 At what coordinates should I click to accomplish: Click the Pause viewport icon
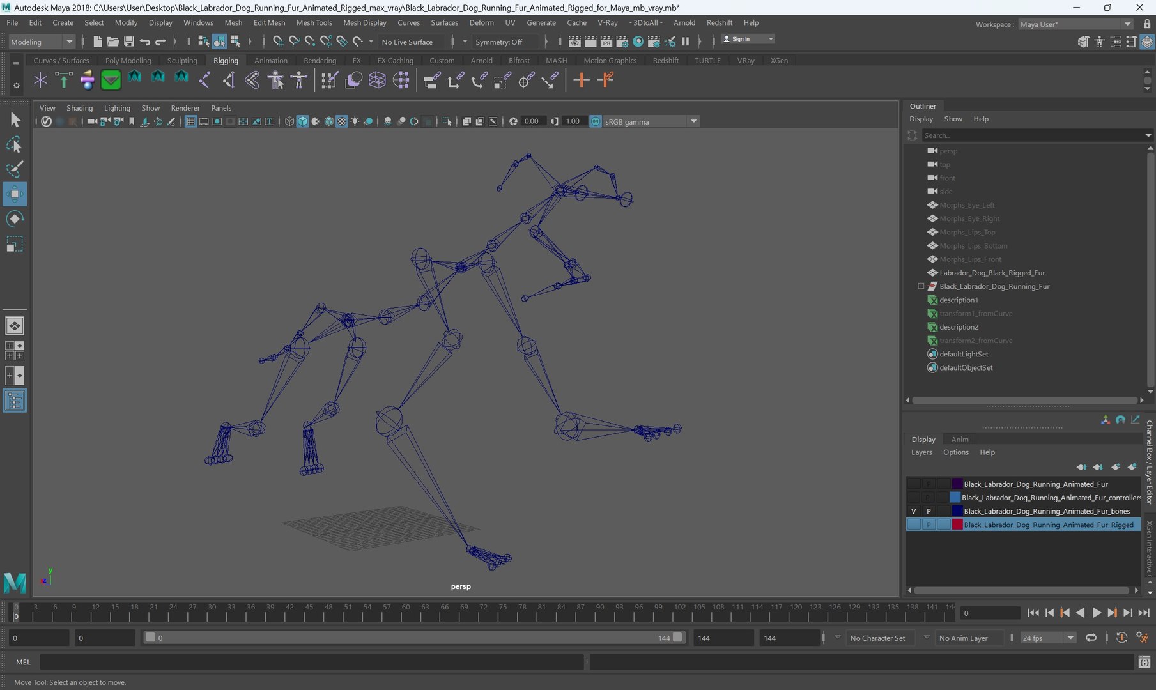(x=685, y=42)
